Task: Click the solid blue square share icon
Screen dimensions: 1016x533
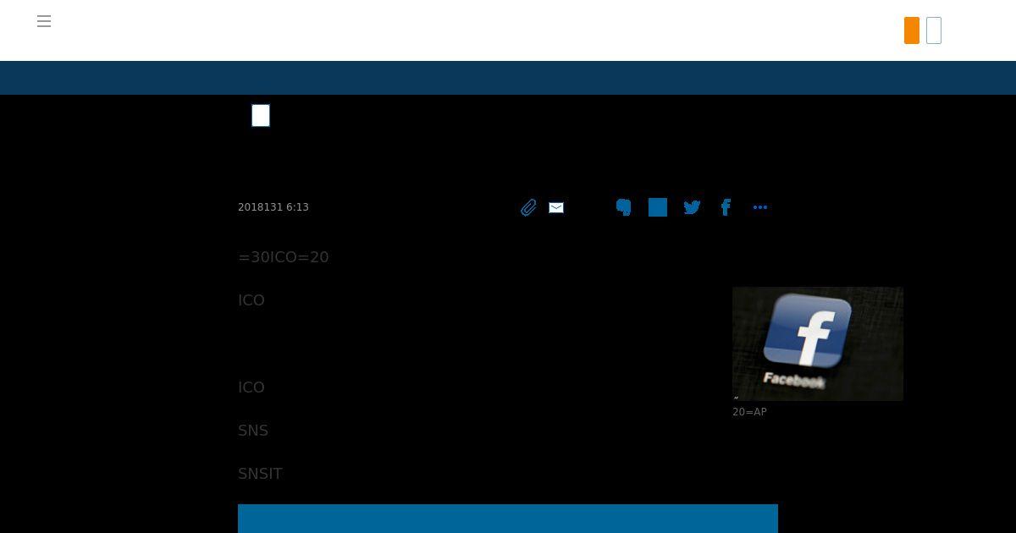Action: tap(658, 207)
